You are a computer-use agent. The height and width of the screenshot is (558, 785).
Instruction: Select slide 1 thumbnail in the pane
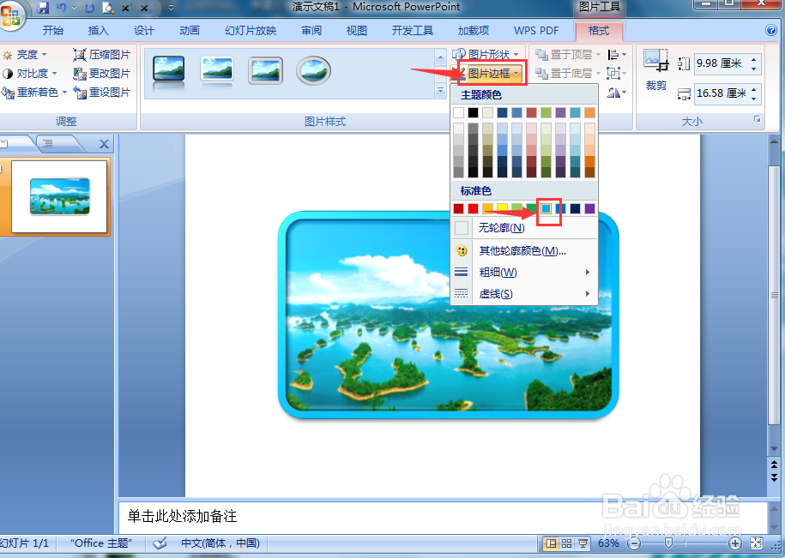point(59,196)
